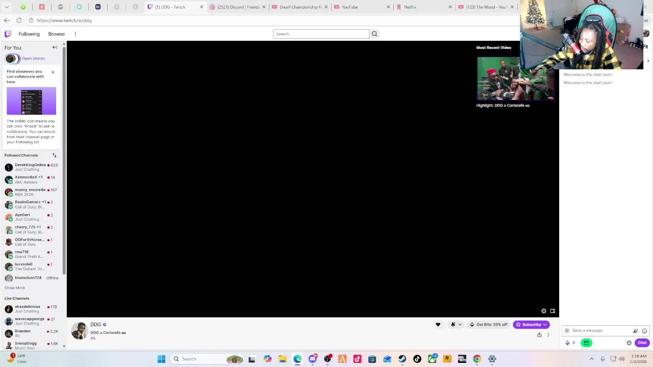
Task: Sort the Followed Channels list
Action: pos(54,155)
